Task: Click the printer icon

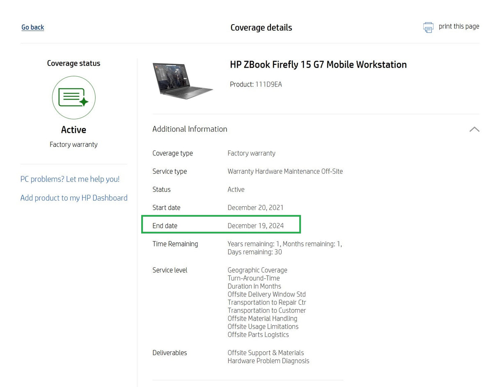Action: tap(428, 27)
